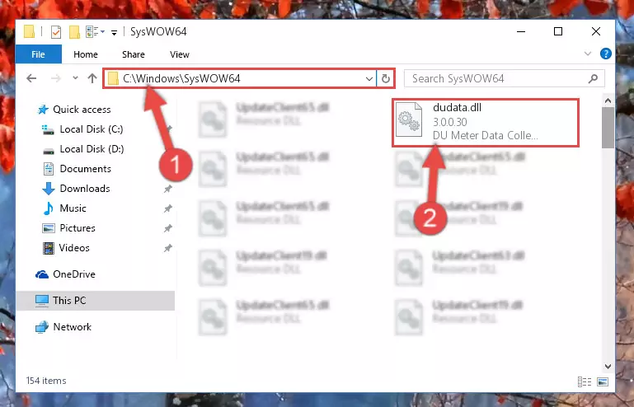Refresh the SysWOW64 folder
The height and width of the screenshot is (407, 634).
click(386, 78)
